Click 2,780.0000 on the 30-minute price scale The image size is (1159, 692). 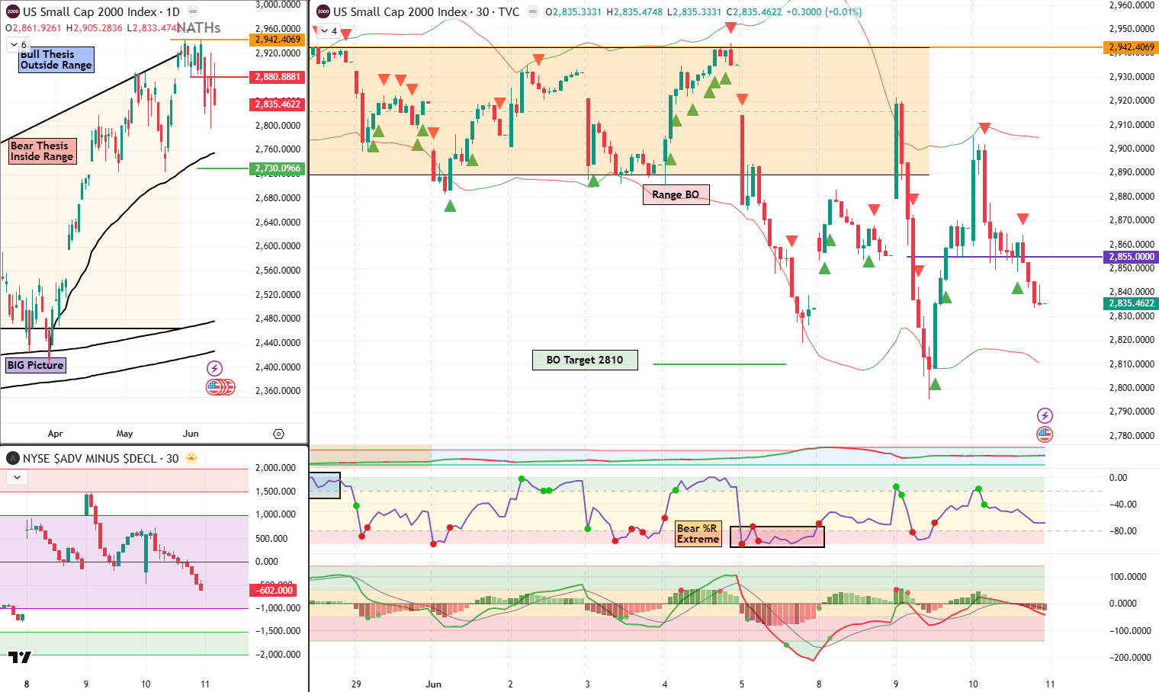pos(1132,436)
